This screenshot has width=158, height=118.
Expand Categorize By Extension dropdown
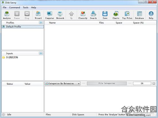[62, 83]
